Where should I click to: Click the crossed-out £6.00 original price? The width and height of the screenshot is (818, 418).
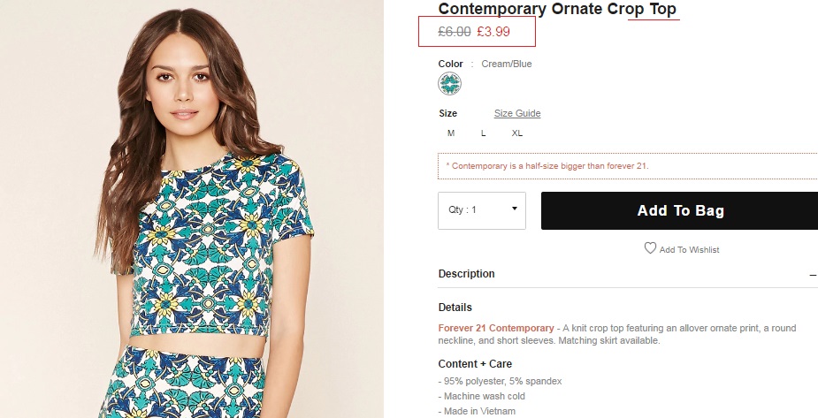pos(455,33)
